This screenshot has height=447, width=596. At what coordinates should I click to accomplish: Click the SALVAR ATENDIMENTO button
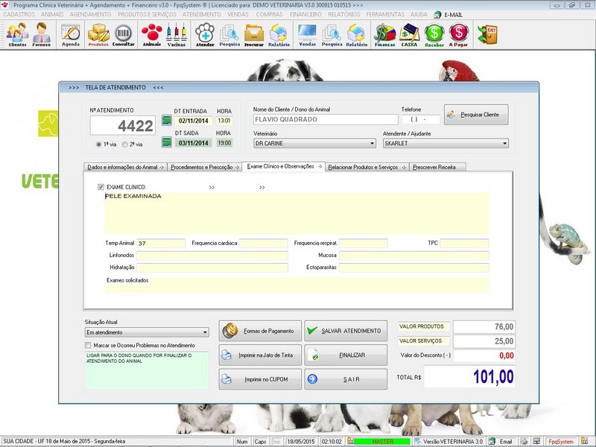pyautogui.click(x=346, y=331)
